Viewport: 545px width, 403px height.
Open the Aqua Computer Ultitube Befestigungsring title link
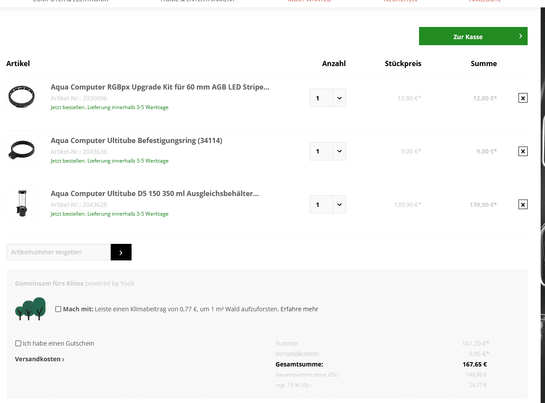[x=136, y=140]
